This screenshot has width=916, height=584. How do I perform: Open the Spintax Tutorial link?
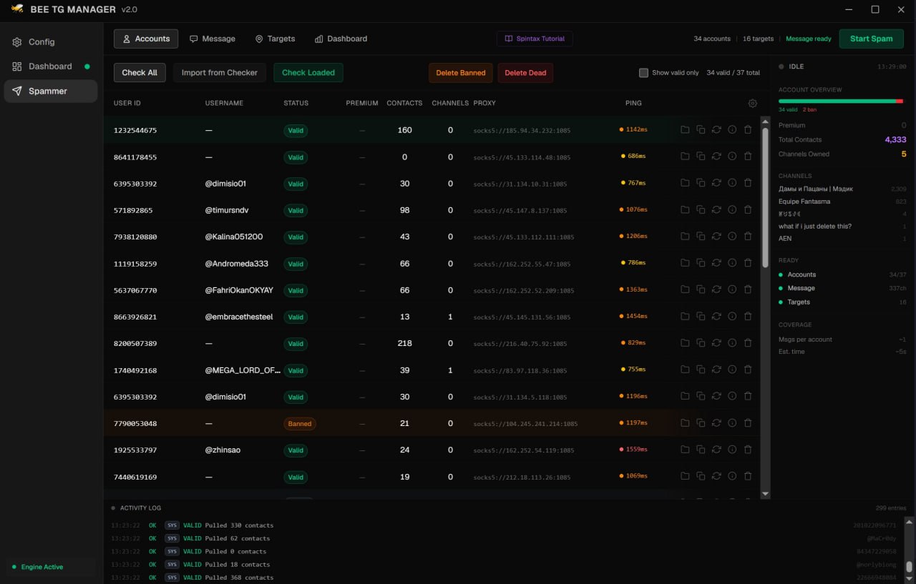(x=535, y=39)
